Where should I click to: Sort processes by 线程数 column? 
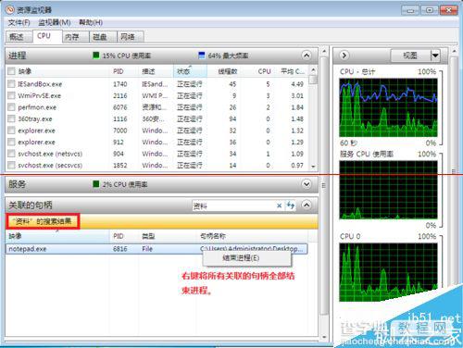(228, 71)
